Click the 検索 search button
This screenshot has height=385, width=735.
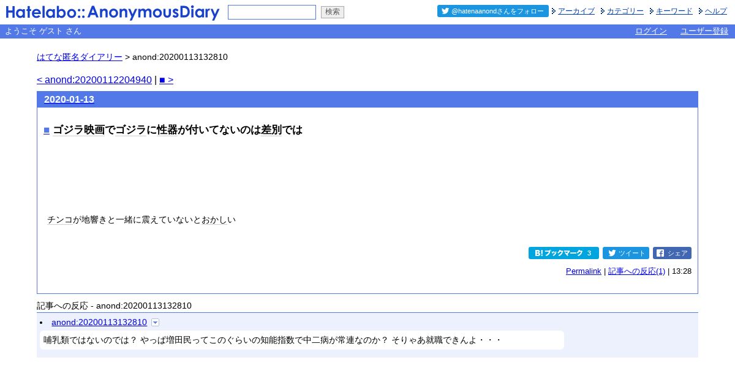[333, 12]
